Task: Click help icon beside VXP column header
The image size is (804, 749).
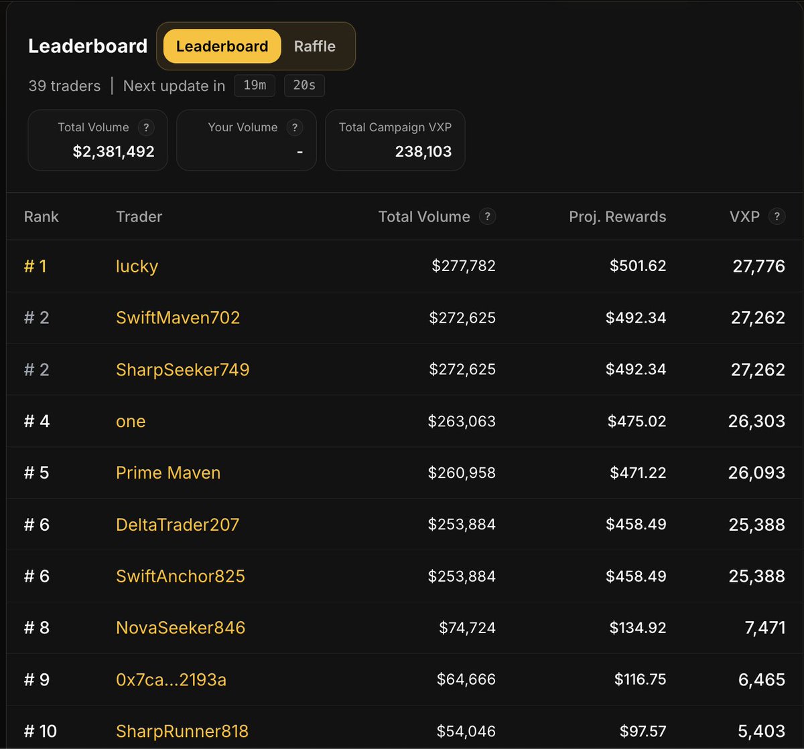Action: pyautogui.click(x=777, y=216)
